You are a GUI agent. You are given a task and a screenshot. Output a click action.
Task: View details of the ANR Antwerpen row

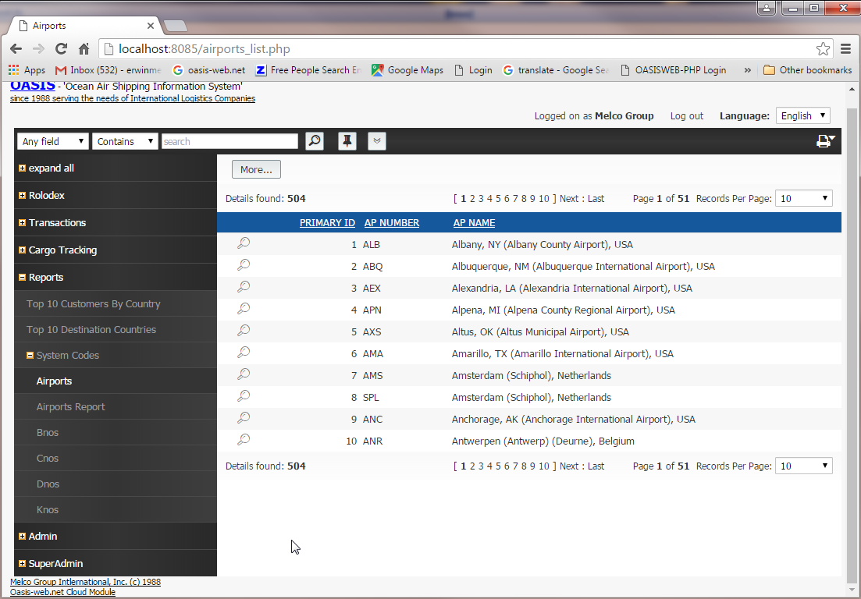(x=244, y=440)
